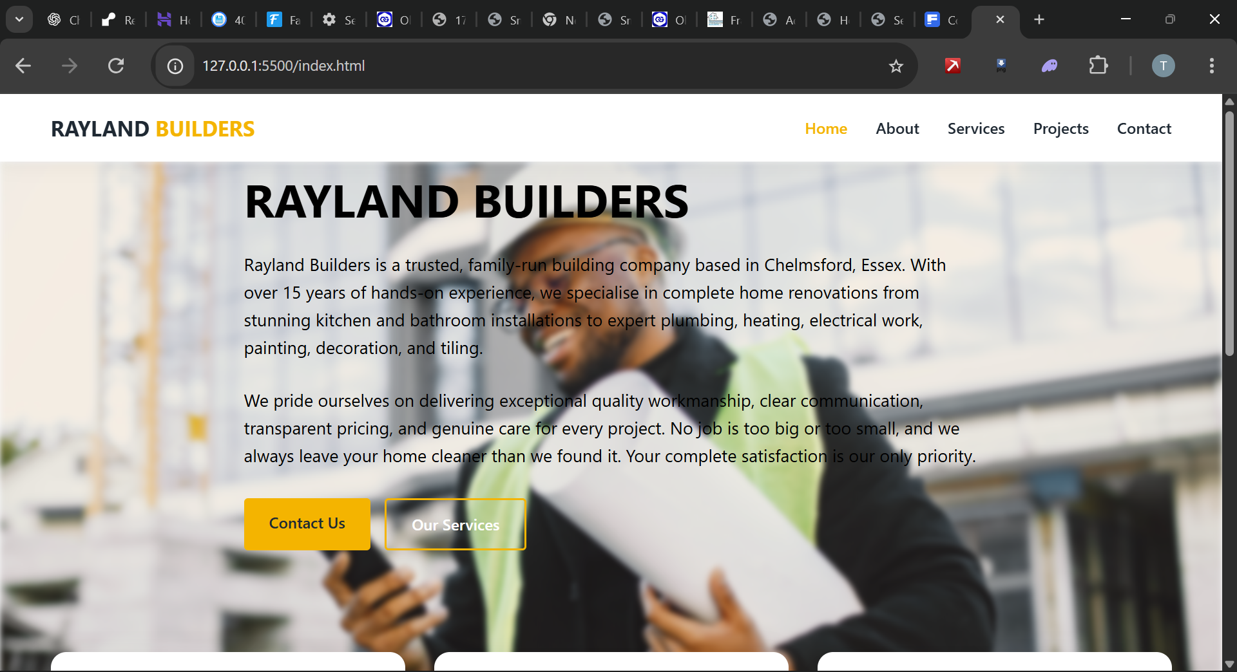Switch to the ChatGPT tab labeled Cl
This screenshot has width=1237, height=672.
pos(64,20)
